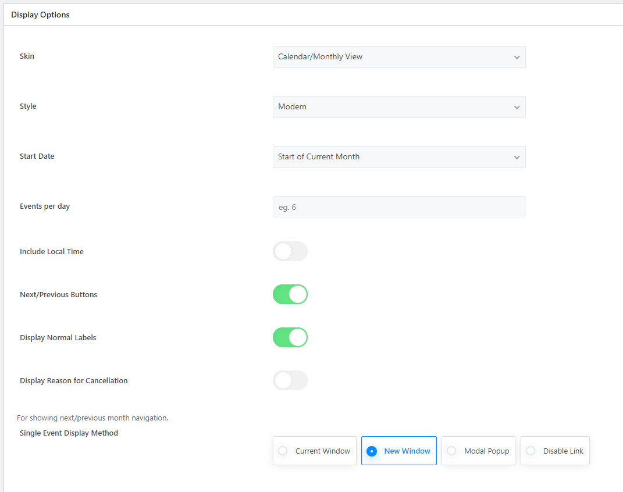623x492 pixels.
Task: Expand the Style dropdown showing Modern
Action: 398,107
